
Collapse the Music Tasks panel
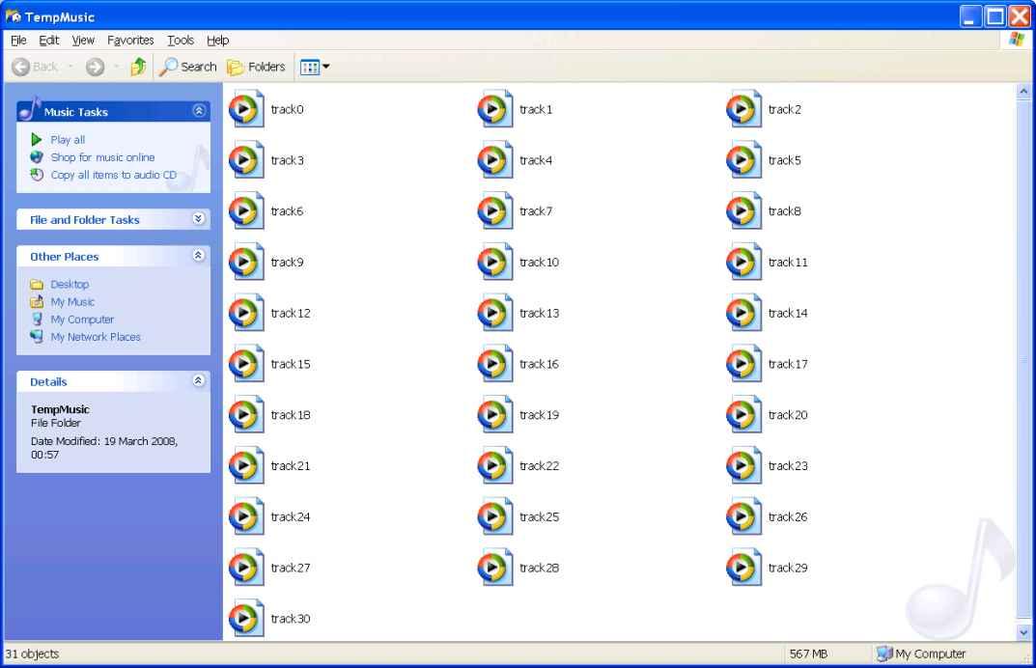(x=199, y=111)
